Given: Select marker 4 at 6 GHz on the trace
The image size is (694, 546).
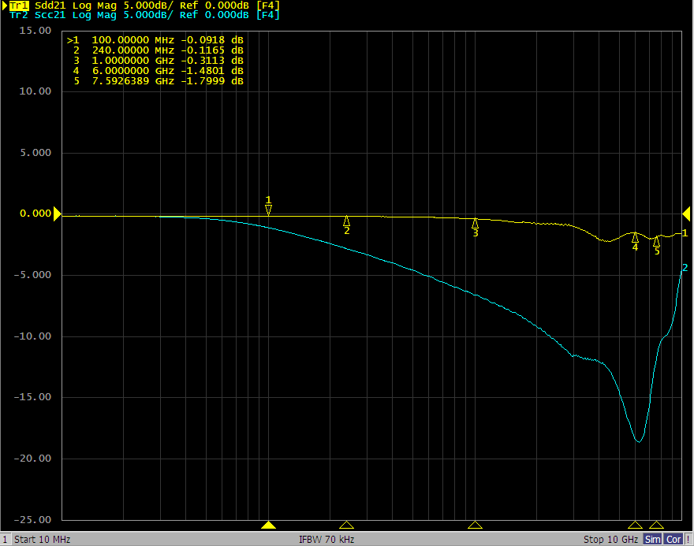Looking at the screenshot, I should tap(635, 237).
